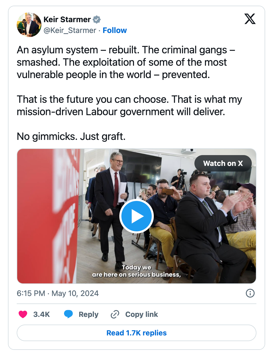Click the red banner area of video
269x355 pixels.
tap(48, 216)
